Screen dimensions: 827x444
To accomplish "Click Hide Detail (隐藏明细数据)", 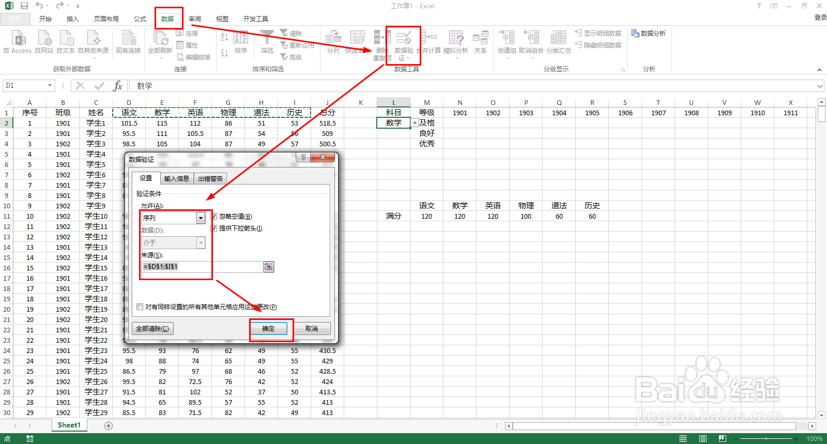I will click(x=598, y=45).
